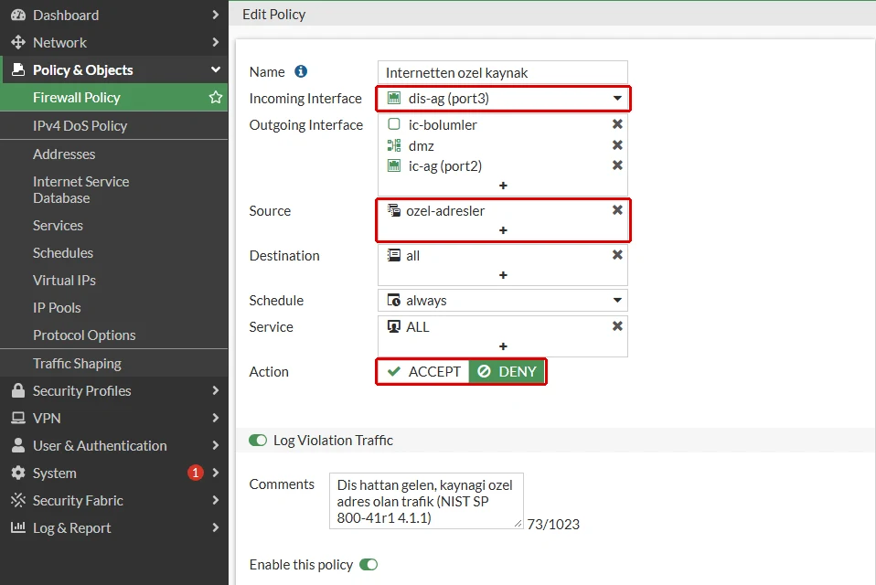
Task: Click the System notification badge showing 1
Action: coord(195,473)
